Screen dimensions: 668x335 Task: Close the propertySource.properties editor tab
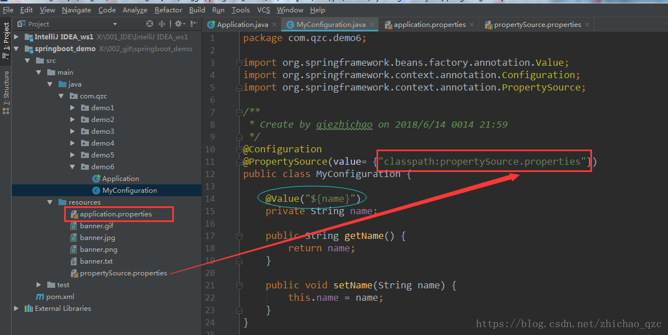(x=587, y=25)
